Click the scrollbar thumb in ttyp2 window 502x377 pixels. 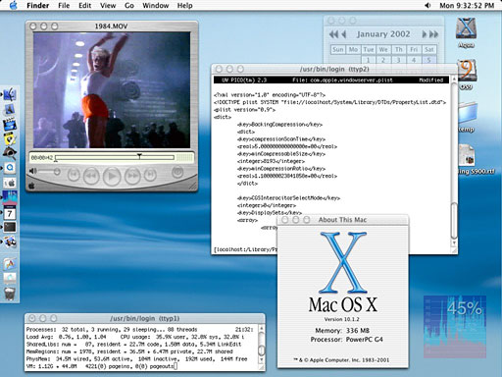point(454,221)
